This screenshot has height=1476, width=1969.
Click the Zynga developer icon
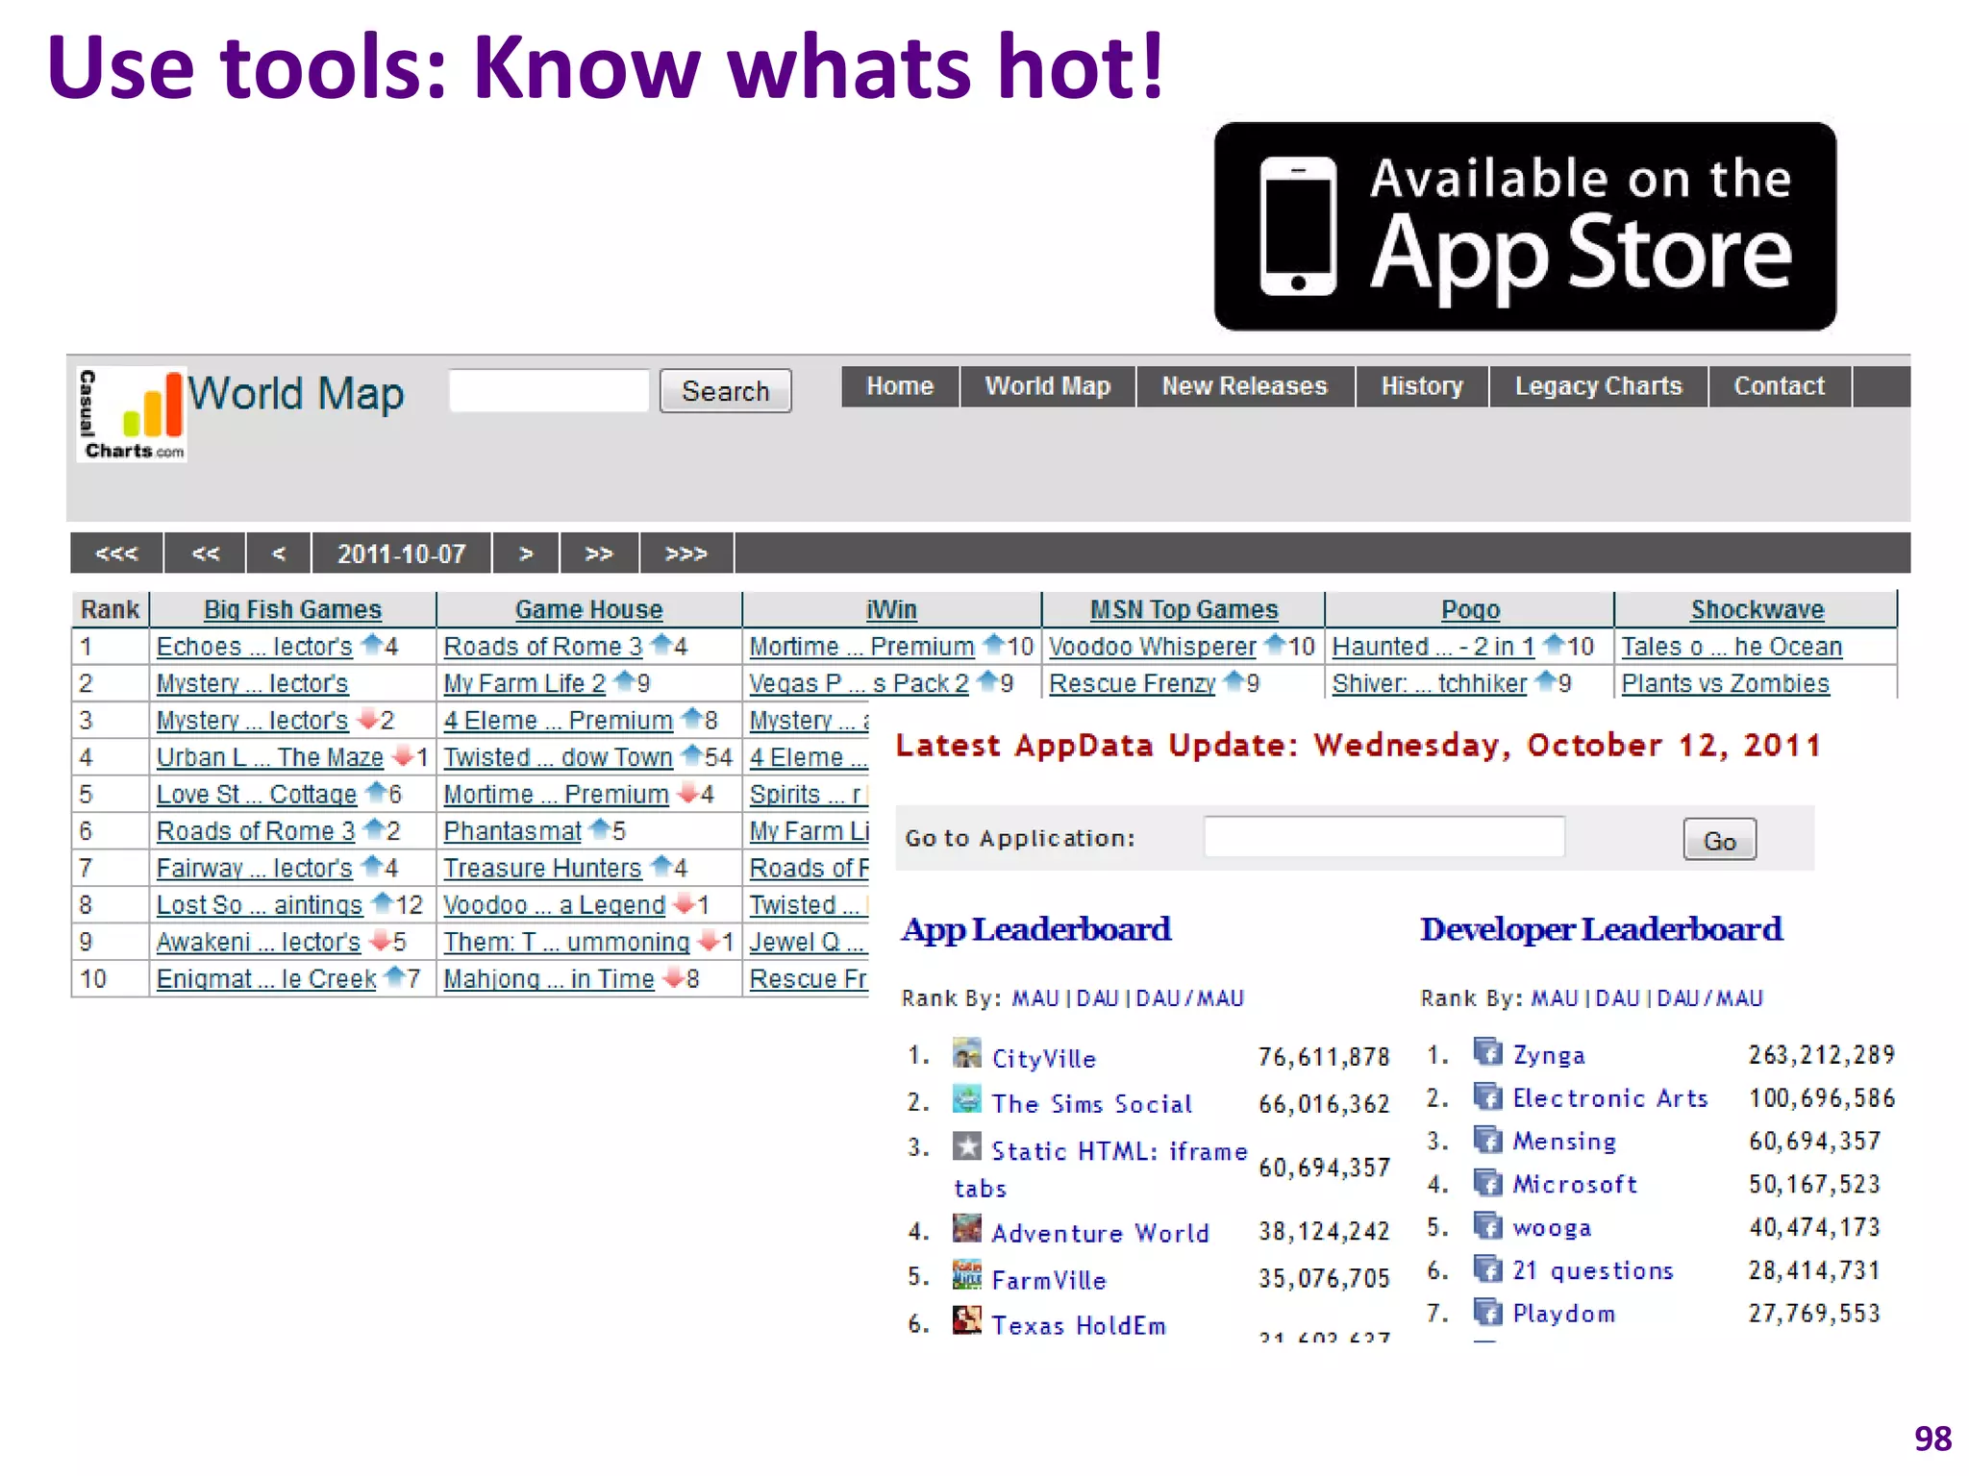pos(1487,1052)
